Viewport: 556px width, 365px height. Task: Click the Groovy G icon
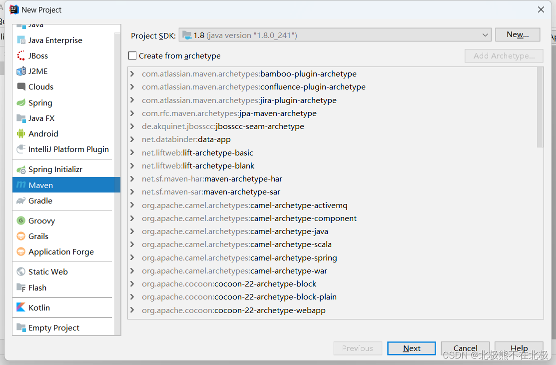[x=21, y=220]
